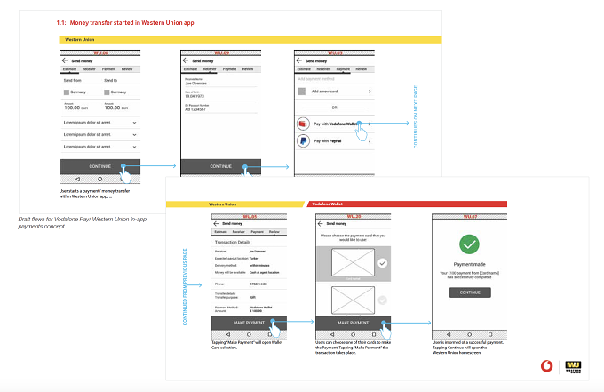The height and width of the screenshot is (392, 604).
Task: Tap Android back triangle on screen WU.07
Action: click(x=449, y=334)
